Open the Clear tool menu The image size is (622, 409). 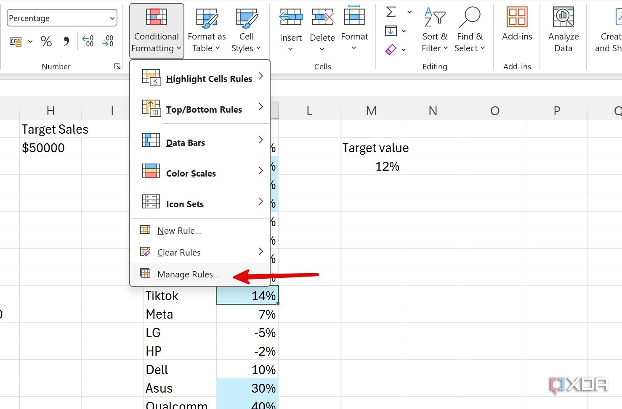pos(391,50)
